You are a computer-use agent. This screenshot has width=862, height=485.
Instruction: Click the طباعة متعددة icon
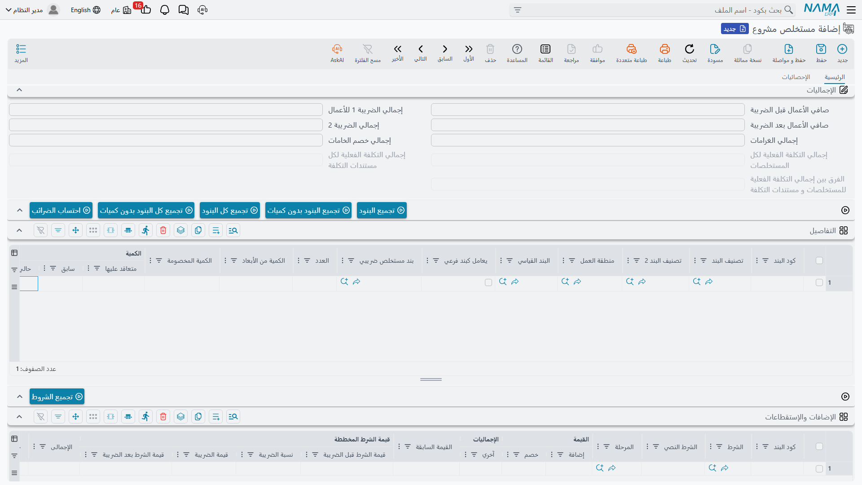(x=631, y=49)
